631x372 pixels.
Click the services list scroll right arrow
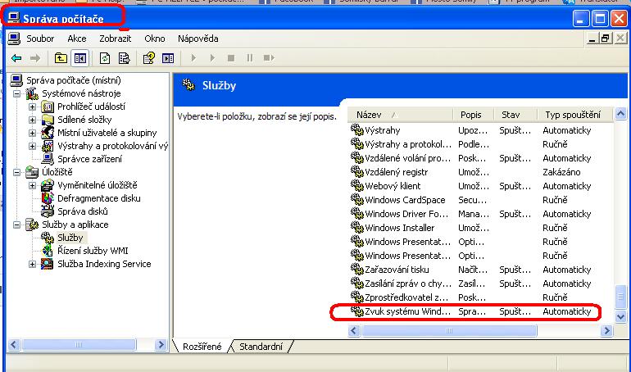pos(606,330)
